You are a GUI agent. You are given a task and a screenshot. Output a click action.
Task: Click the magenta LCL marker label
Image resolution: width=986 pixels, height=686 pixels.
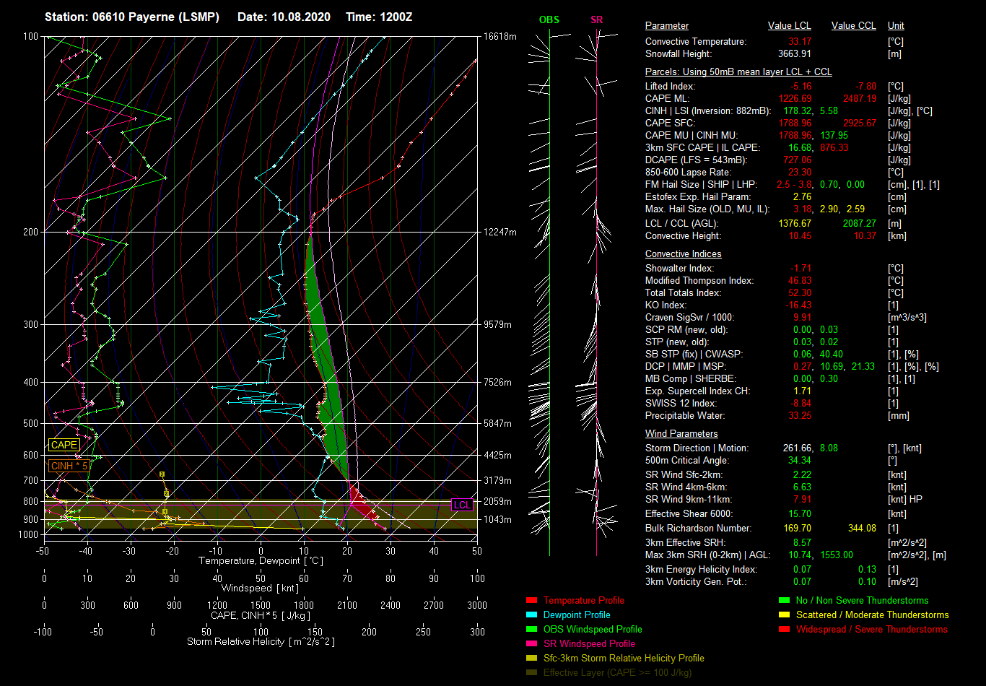[x=462, y=505]
